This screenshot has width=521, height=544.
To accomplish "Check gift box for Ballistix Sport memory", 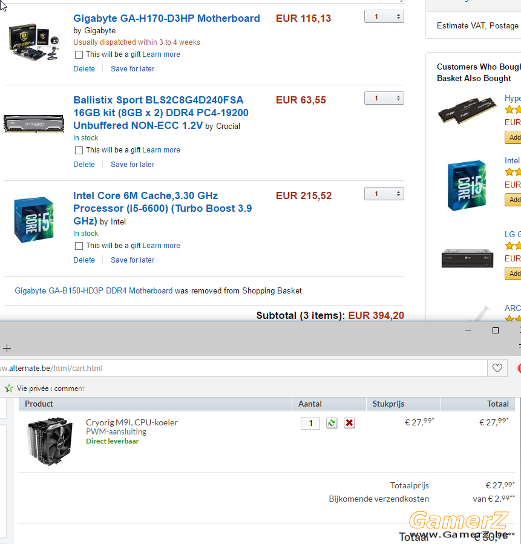I will coord(79,150).
